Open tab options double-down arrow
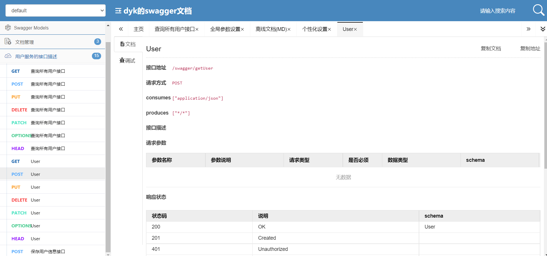The height and width of the screenshot is (256, 547). [543, 29]
